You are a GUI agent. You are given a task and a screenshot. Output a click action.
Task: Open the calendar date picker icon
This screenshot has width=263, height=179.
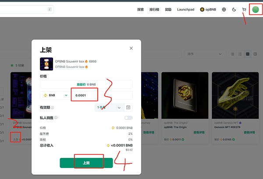[x=128, y=107]
